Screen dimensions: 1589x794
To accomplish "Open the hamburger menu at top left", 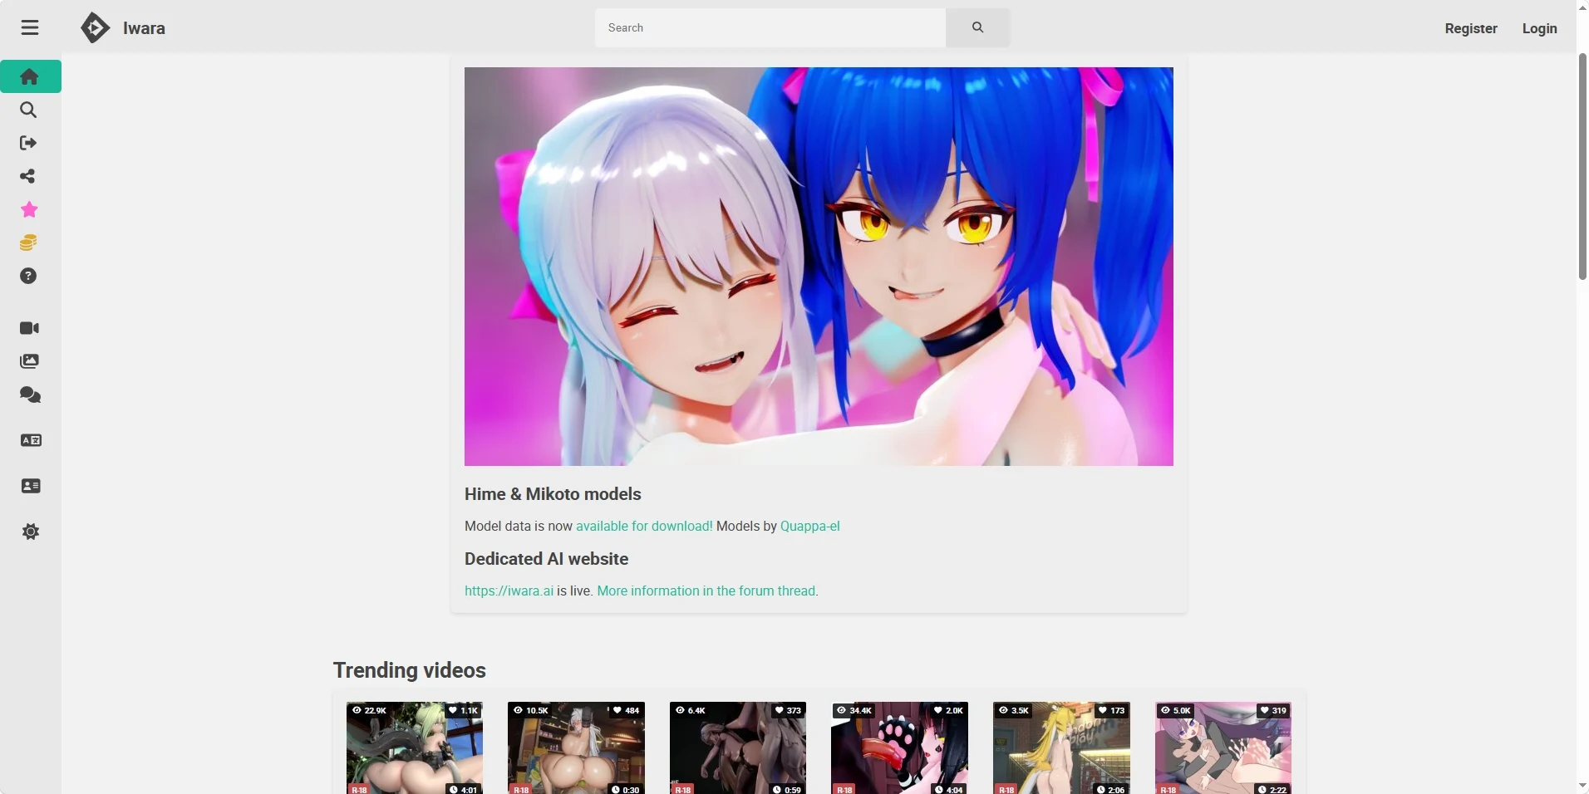I will pos(30,27).
